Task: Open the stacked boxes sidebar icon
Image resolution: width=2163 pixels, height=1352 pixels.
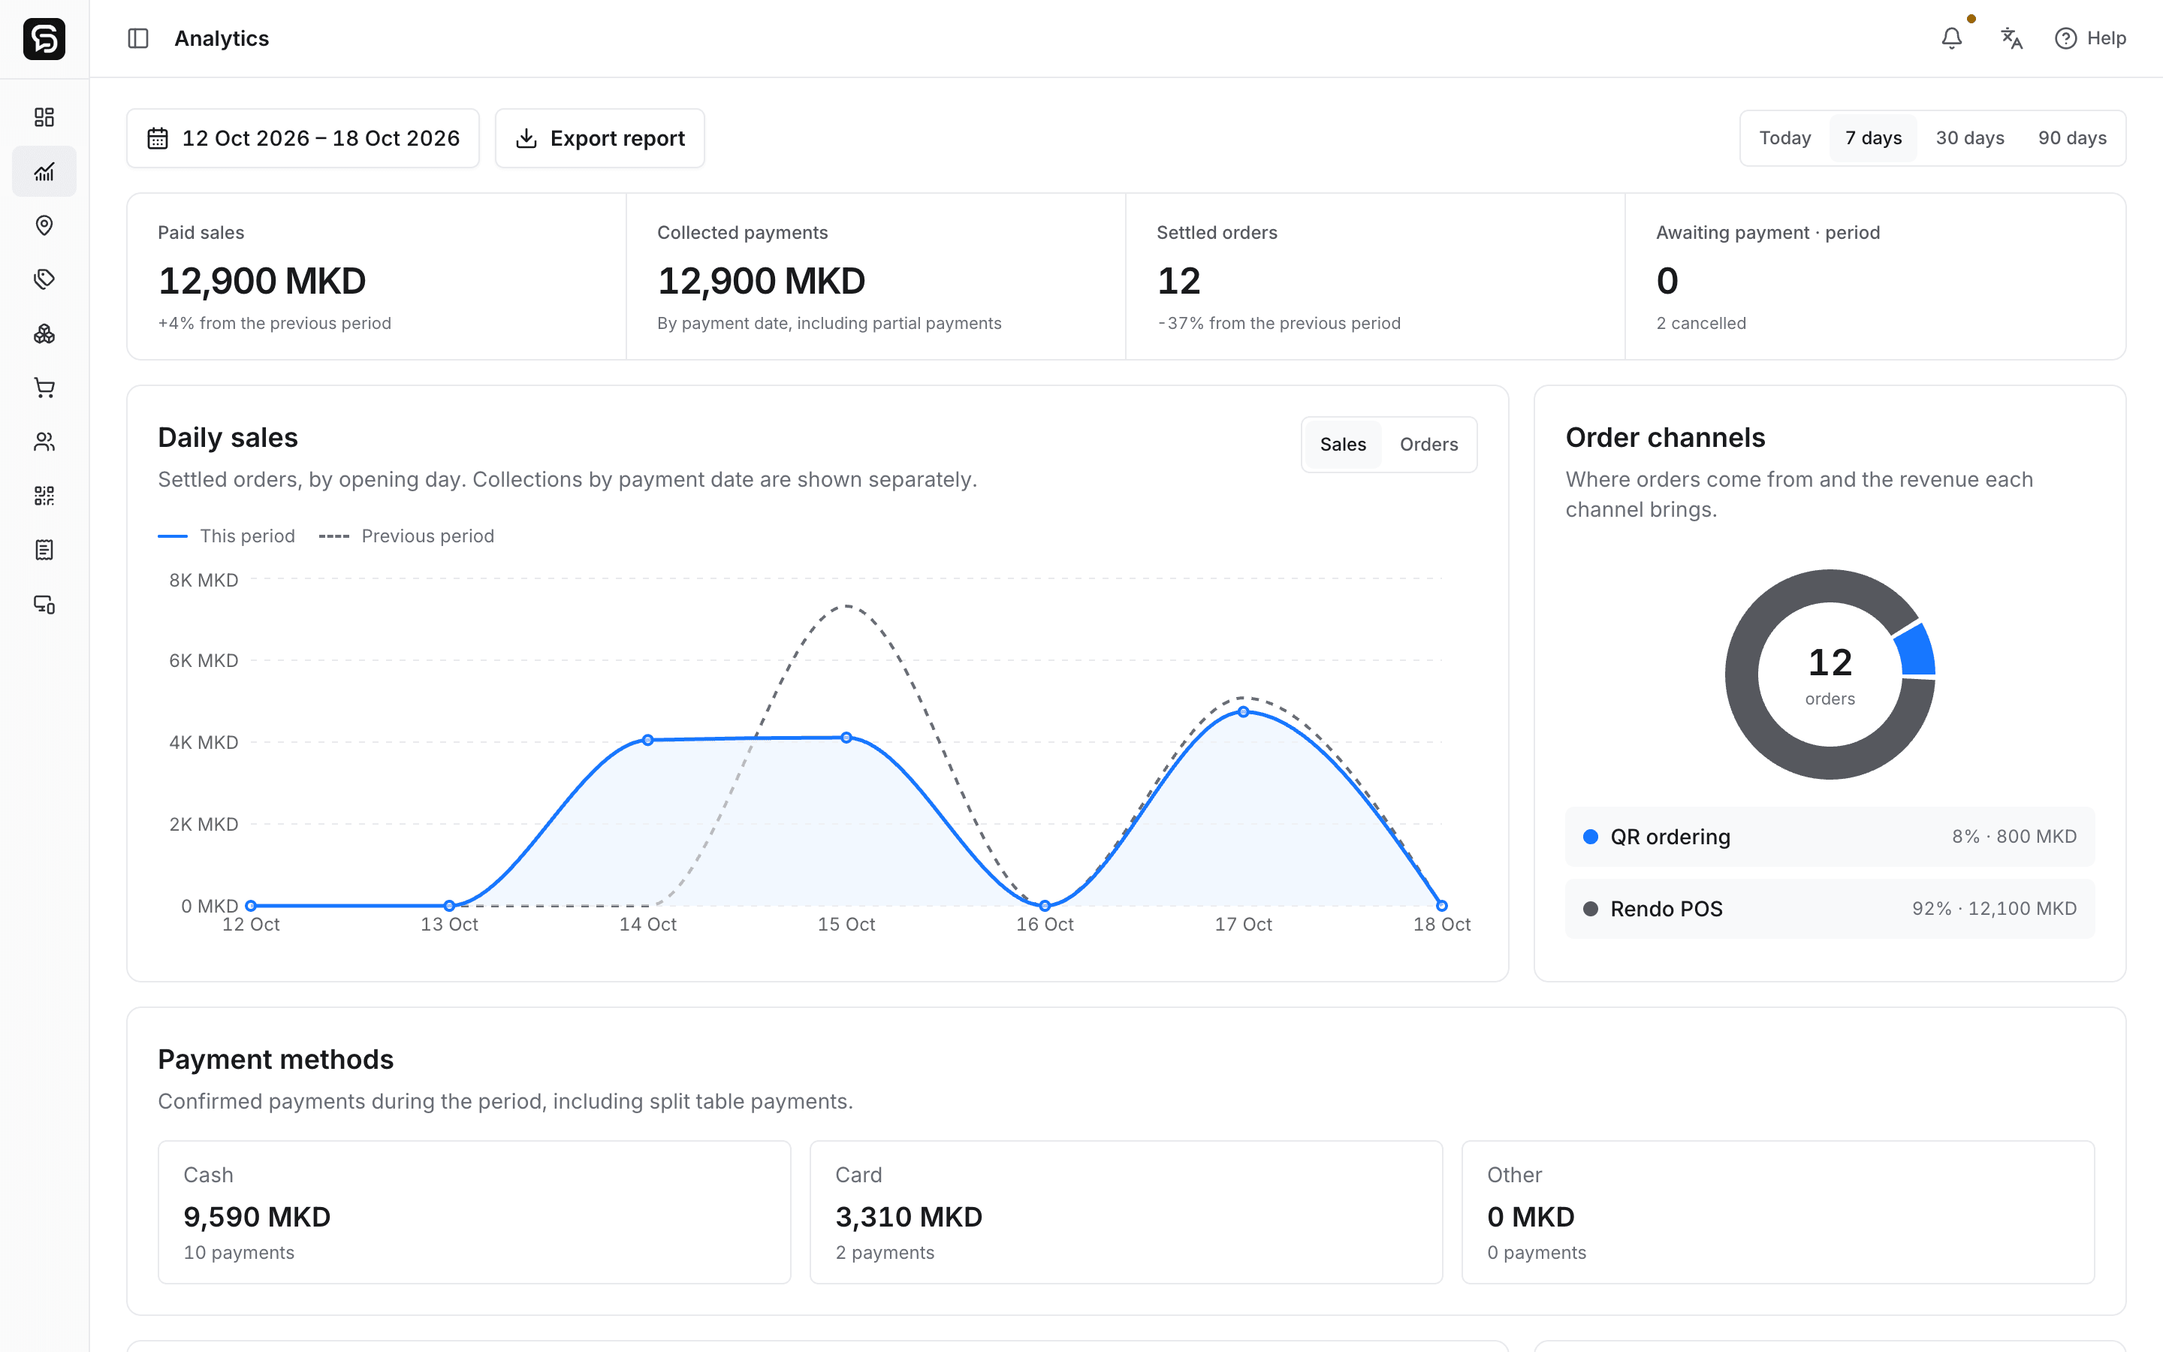Action: (x=44, y=333)
